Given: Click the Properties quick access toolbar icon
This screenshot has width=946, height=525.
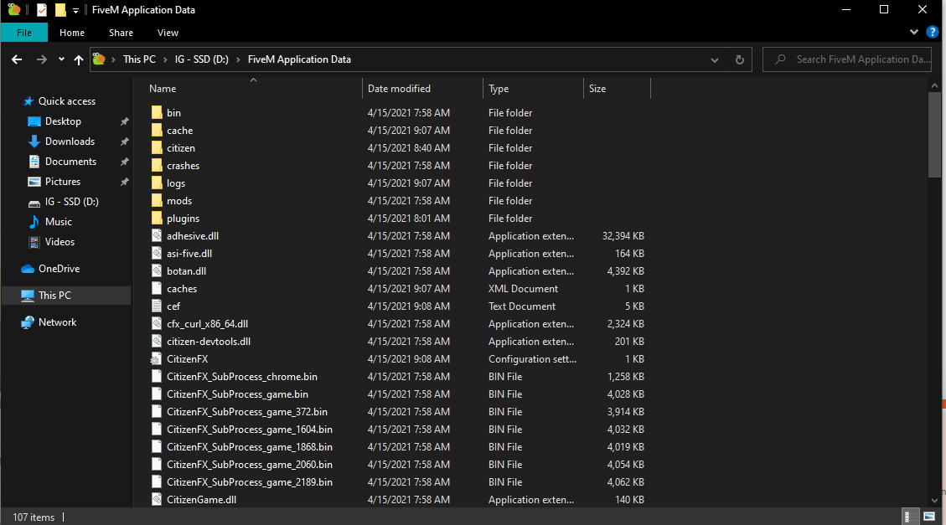Looking at the screenshot, I should [x=42, y=10].
